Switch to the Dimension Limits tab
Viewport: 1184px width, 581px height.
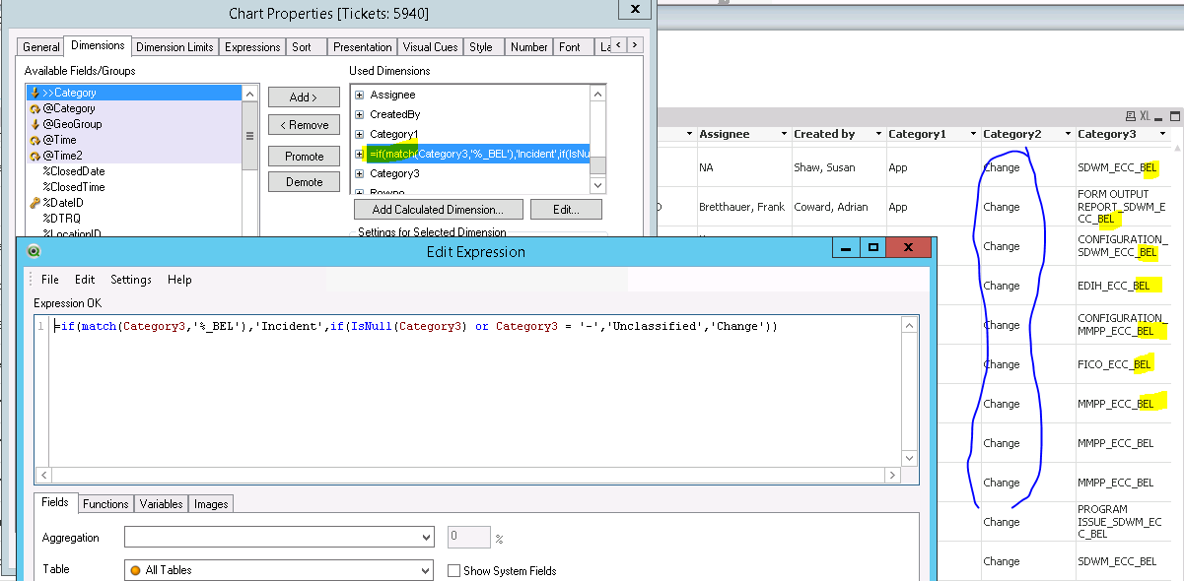(174, 46)
